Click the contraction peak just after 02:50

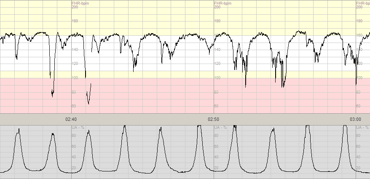click(x=234, y=127)
